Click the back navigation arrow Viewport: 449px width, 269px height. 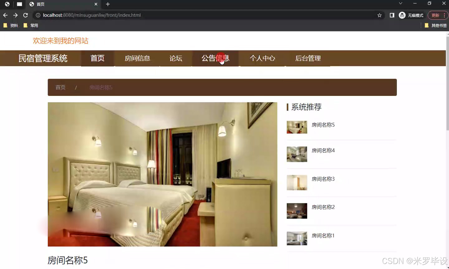(x=5, y=15)
